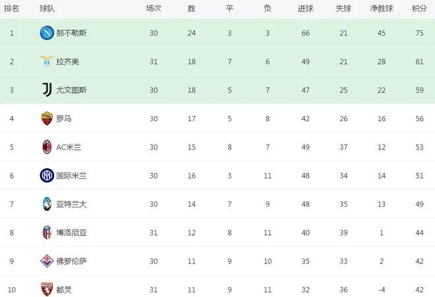The image size is (435, 297).
Task: Sort by 积分 column header
Action: point(419,9)
